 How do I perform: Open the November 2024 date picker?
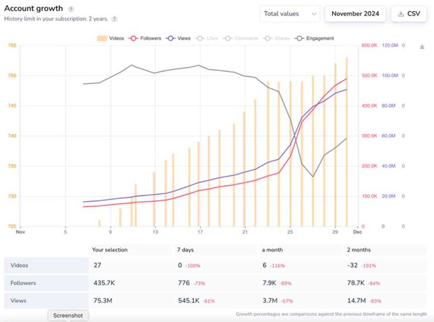355,14
